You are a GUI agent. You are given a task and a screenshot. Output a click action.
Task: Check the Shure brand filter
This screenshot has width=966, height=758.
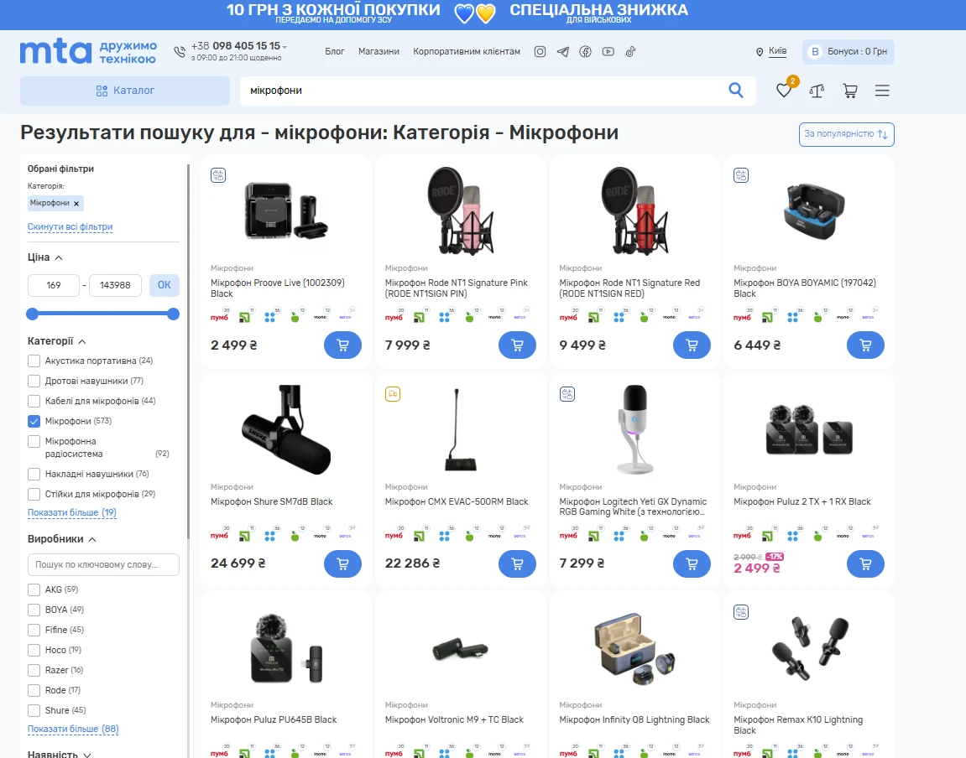[x=34, y=711]
